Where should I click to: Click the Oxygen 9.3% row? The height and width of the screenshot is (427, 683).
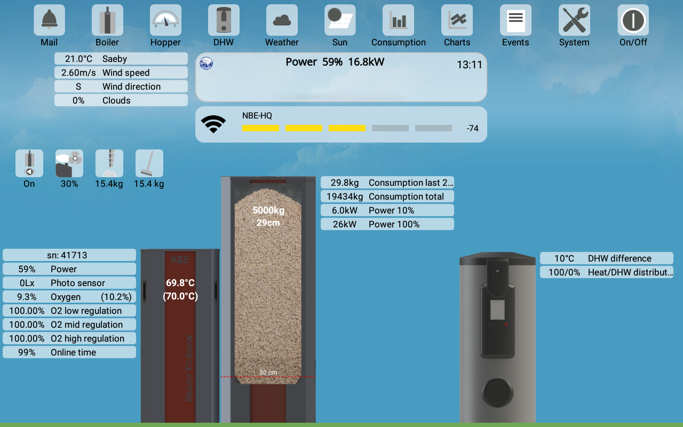tap(69, 297)
